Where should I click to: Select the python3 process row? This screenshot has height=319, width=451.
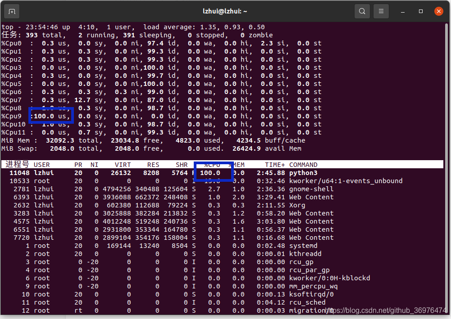click(222, 173)
